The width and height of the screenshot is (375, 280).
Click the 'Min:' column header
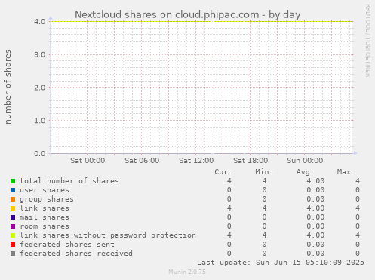tap(264, 172)
